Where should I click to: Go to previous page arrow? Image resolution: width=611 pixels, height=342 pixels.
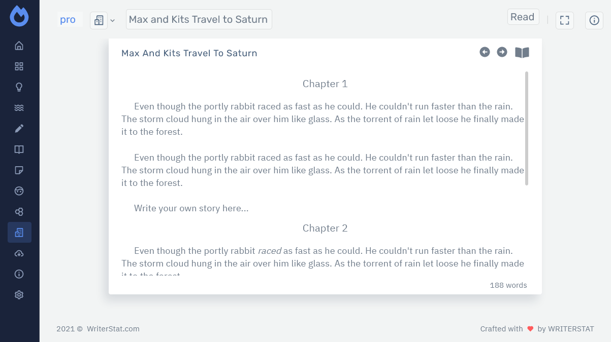coord(485,52)
